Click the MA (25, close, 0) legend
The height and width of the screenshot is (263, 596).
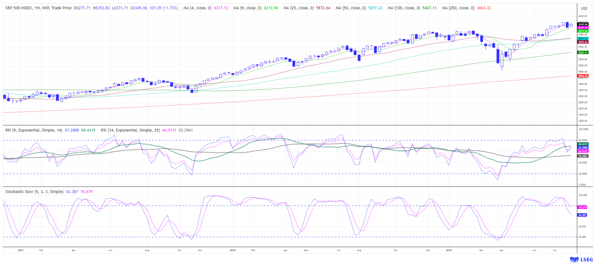(298, 8)
